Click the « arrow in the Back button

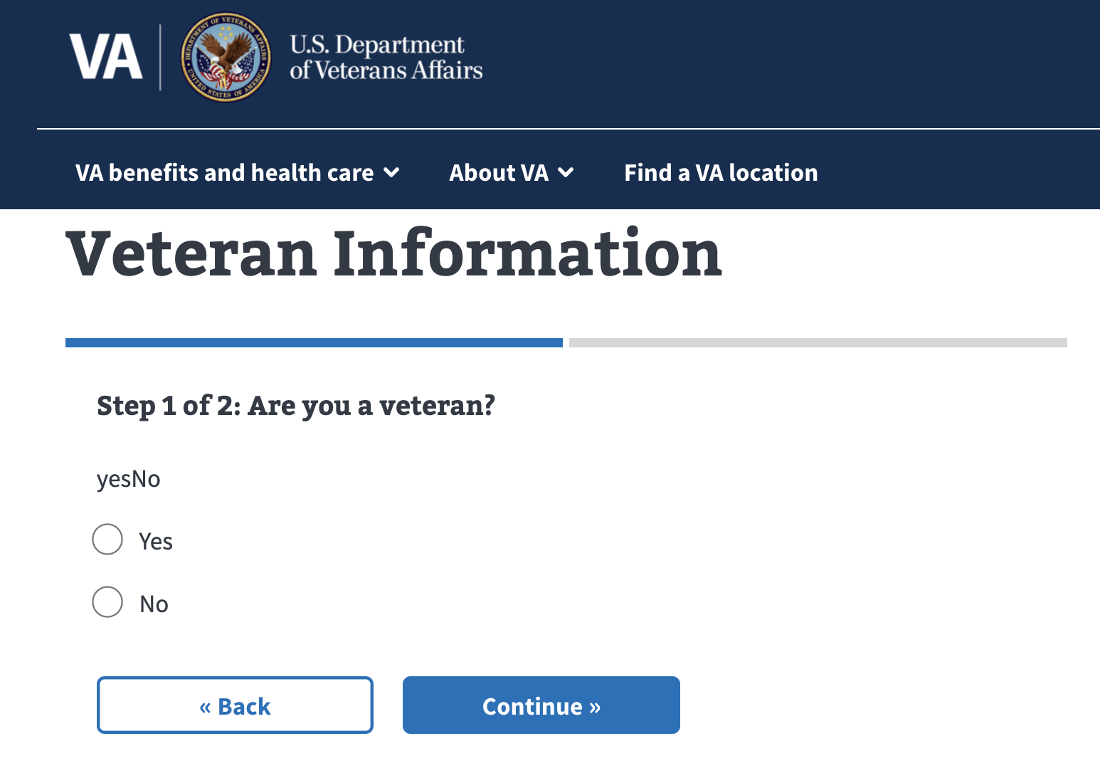tap(207, 705)
